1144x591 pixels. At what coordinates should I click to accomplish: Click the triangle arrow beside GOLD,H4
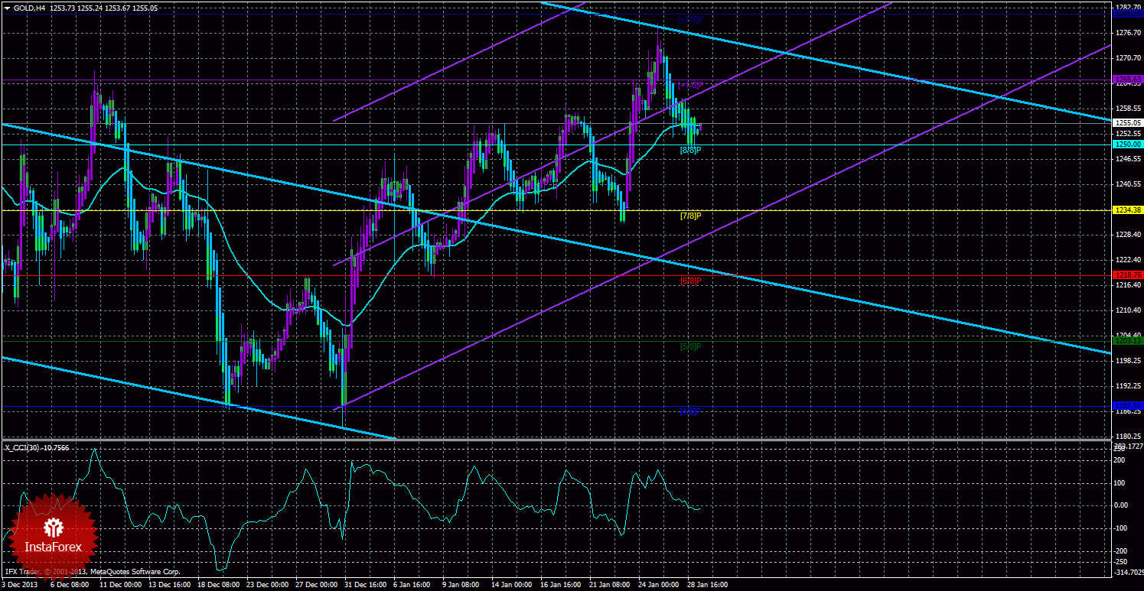[x=7, y=7]
